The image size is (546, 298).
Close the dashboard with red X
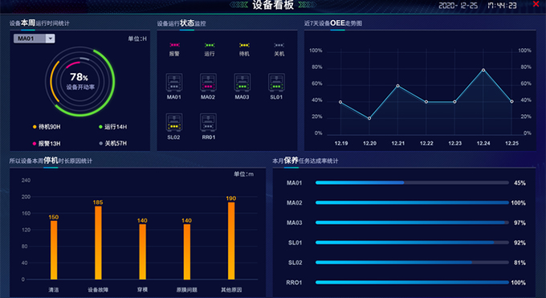pos(536,4)
